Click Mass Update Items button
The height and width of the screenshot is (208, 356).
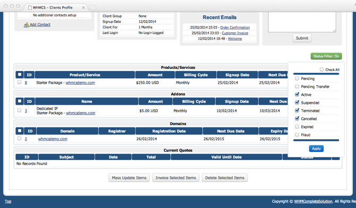tap(129, 178)
